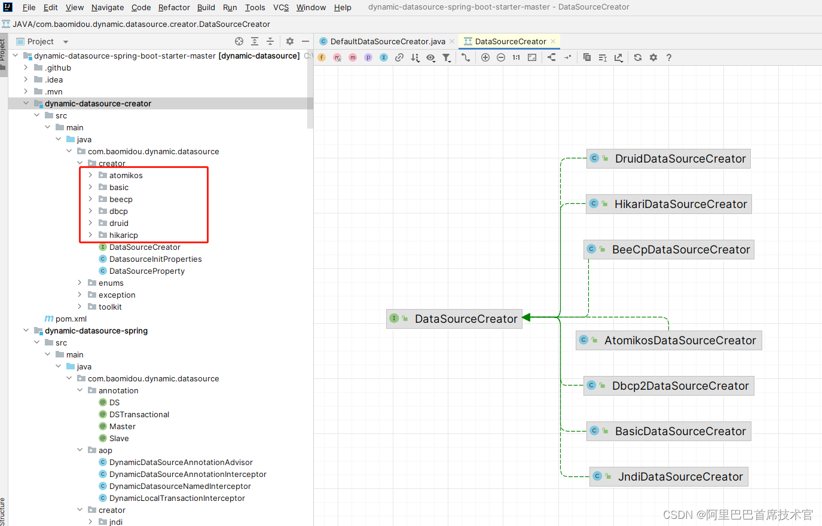Screen dimensions: 822x526
Task: Open diagram help question mark
Action: pyautogui.click(x=669, y=57)
